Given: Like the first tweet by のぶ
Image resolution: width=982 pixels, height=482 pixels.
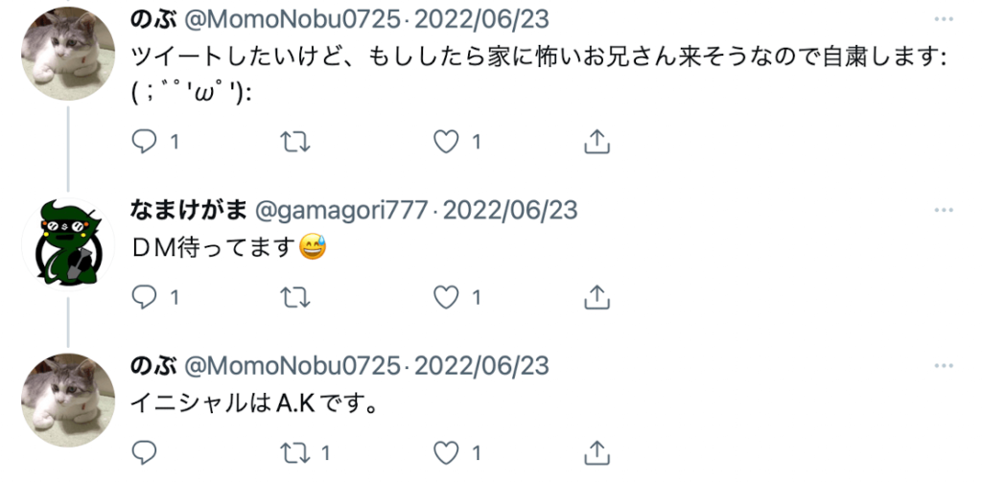Looking at the screenshot, I should pyautogui.click(x=447, y=142).
